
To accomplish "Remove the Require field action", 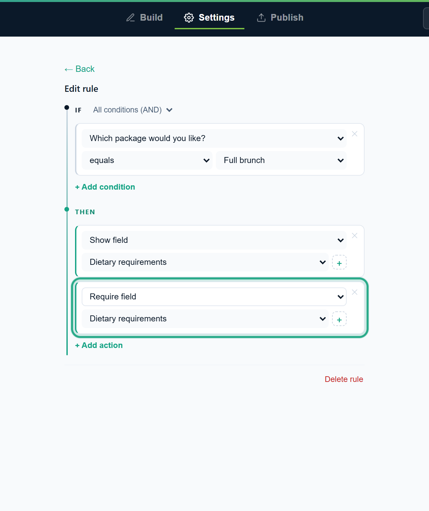I will [x=355, y=292].
